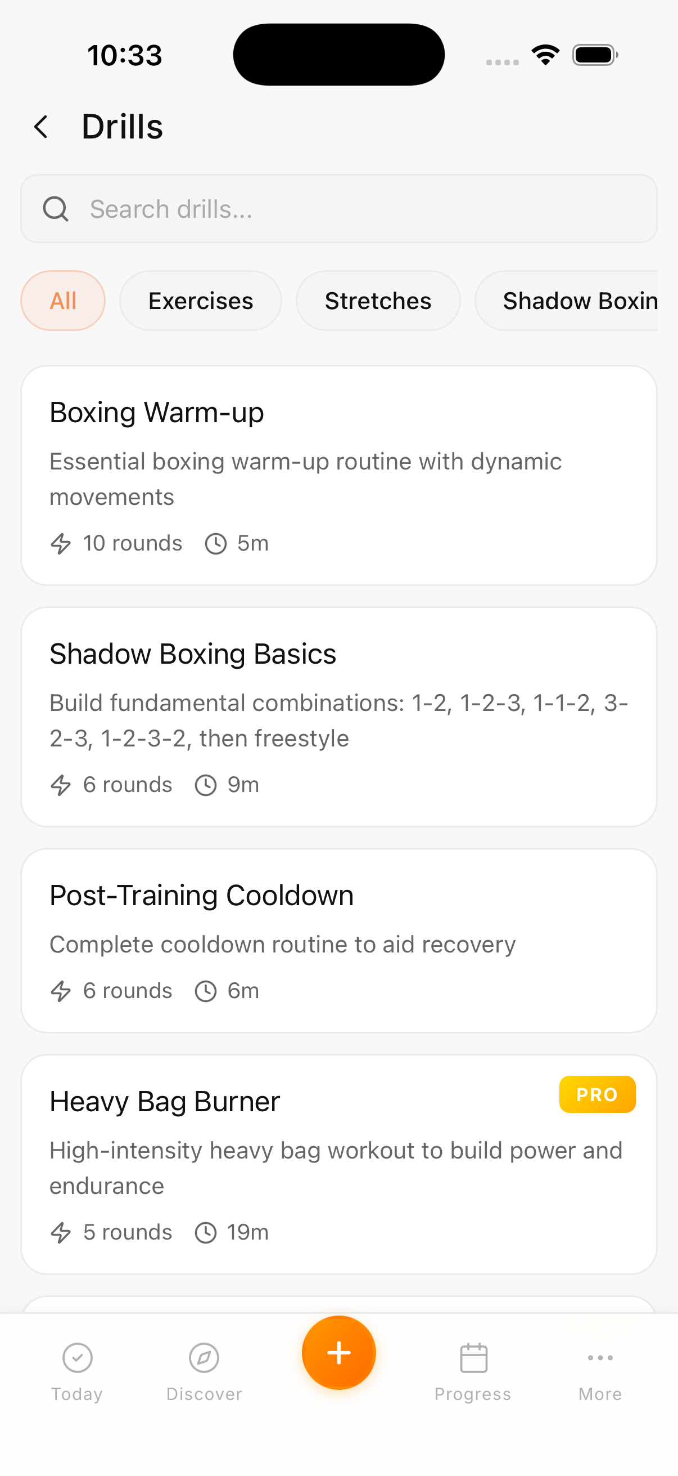Image resolution: width=678 pixels, height=1476 pixels.
Task: Open the Progress calendar icon
Action: click(473, 1358)
